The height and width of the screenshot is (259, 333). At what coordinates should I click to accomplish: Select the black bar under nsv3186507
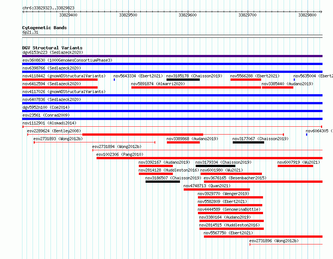[163, 182]
